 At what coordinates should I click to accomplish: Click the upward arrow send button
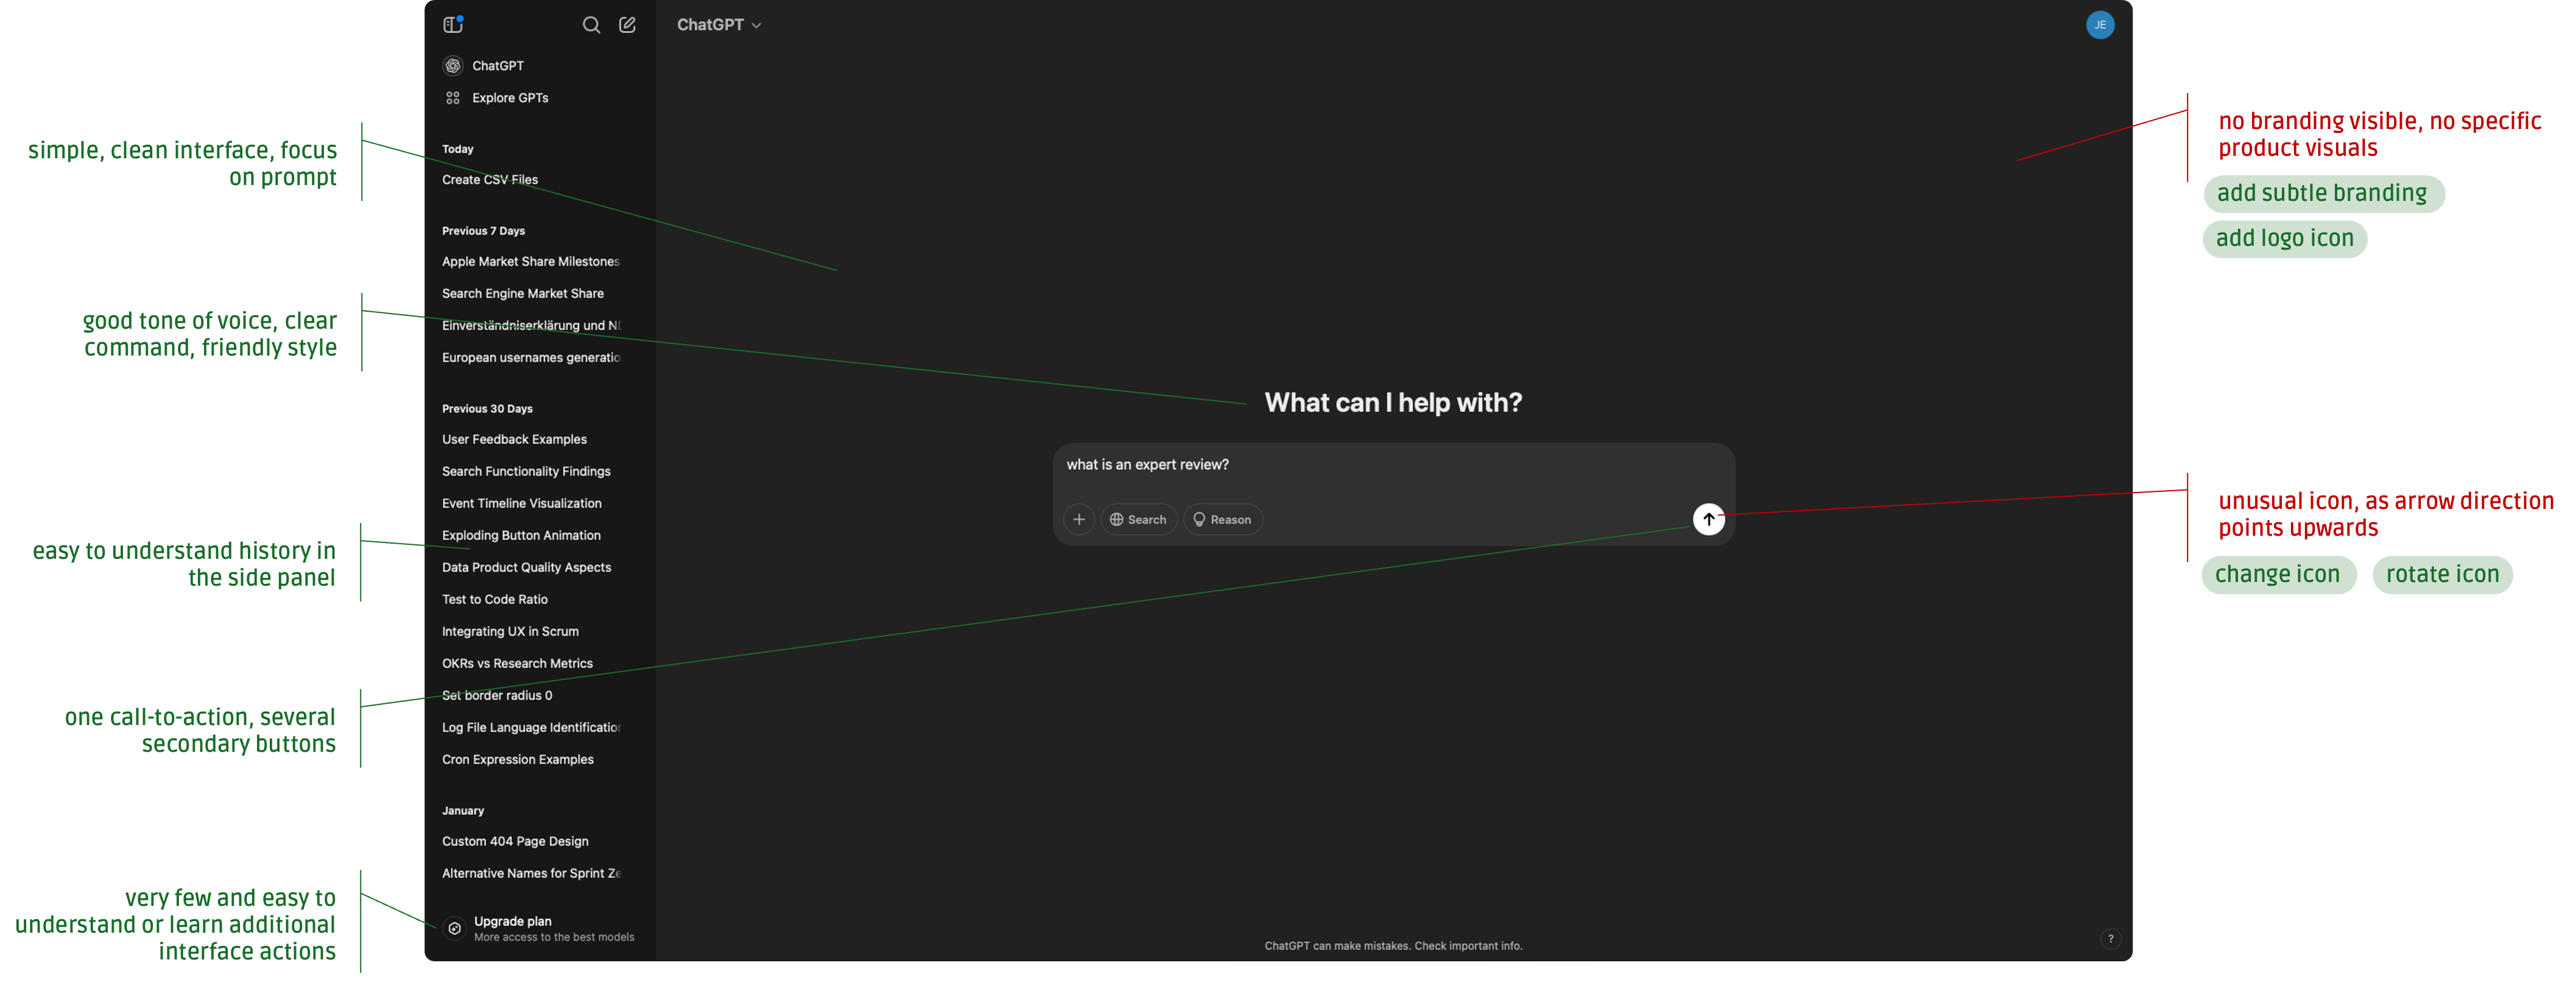point(1708,519)
